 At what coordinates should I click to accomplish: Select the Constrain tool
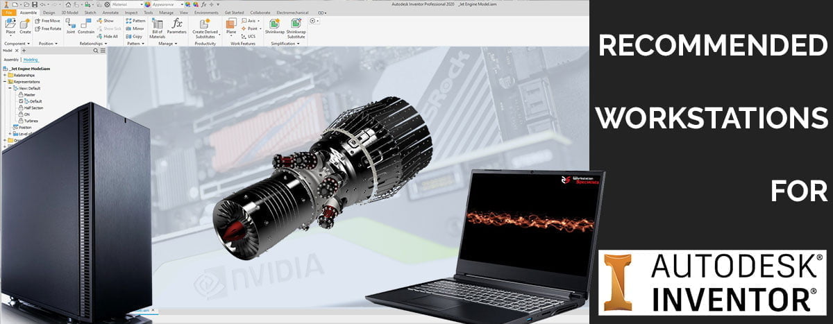pos(86,26)
